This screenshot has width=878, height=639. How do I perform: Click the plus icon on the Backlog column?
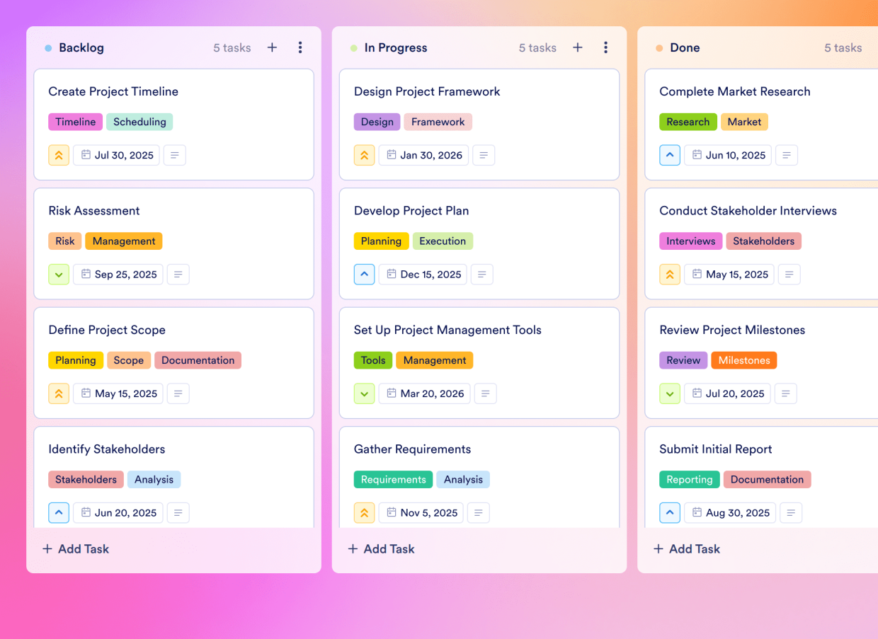click(x=272, y=47)
